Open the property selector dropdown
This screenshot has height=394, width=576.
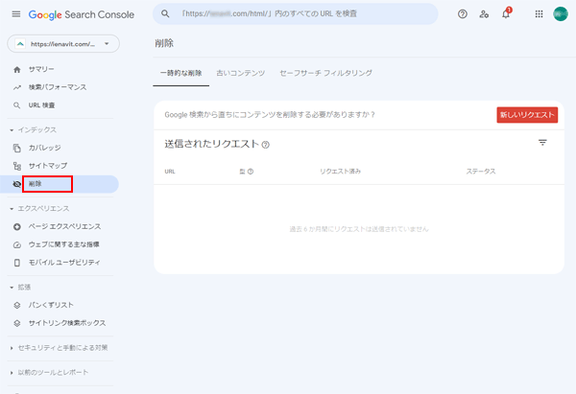point(63,44)
